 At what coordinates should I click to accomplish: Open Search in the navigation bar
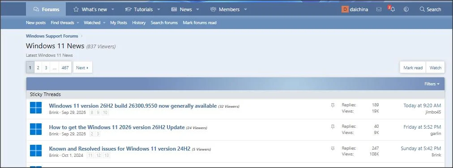pyautogui.click(x=430, y=9)
